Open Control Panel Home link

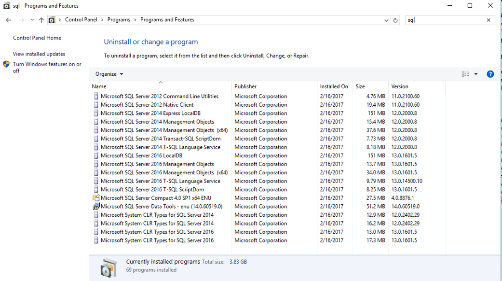pos(37,38)
